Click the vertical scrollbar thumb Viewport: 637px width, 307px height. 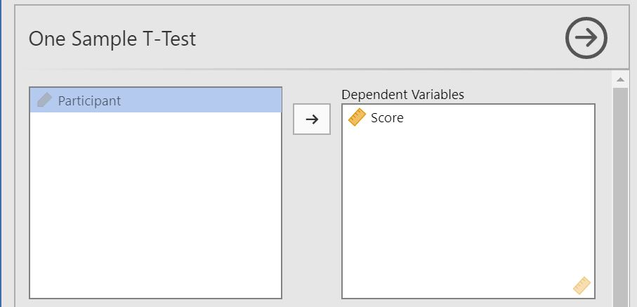click(619, 190)
